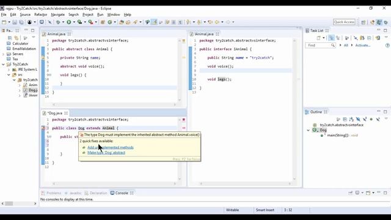This screenshot has height=220, width=391.
Task: Click the All filter in Task List
Action: [x=346, y=45]
